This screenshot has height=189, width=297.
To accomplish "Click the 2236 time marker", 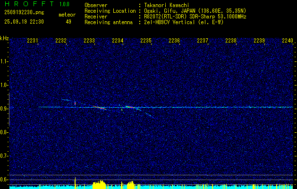I will (x=174, y=41).
